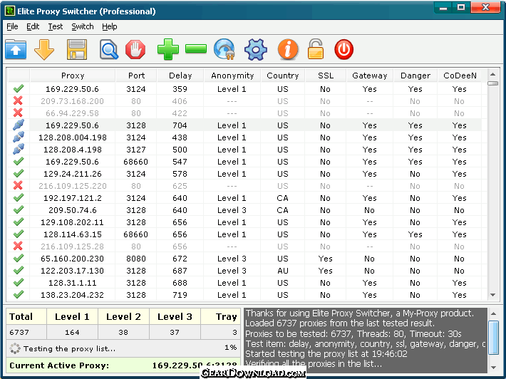Click green check icon for 169.229.50.6 port 3124

pyautogui.click(x=19, y=88)
